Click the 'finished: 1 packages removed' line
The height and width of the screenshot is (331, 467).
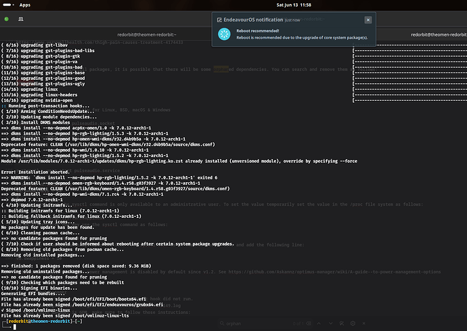76,266
